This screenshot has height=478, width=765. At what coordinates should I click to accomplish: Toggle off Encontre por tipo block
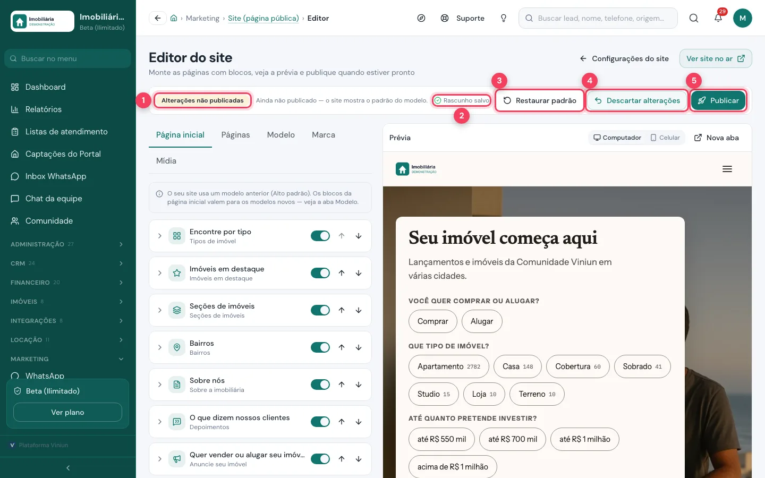(320, 236)
